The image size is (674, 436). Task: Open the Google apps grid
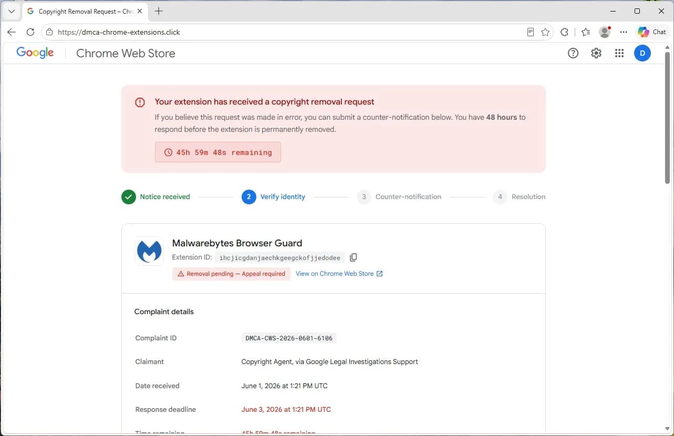[619, 53]
